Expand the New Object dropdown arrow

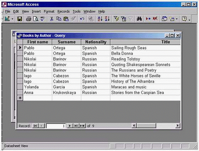coord(177,19)
